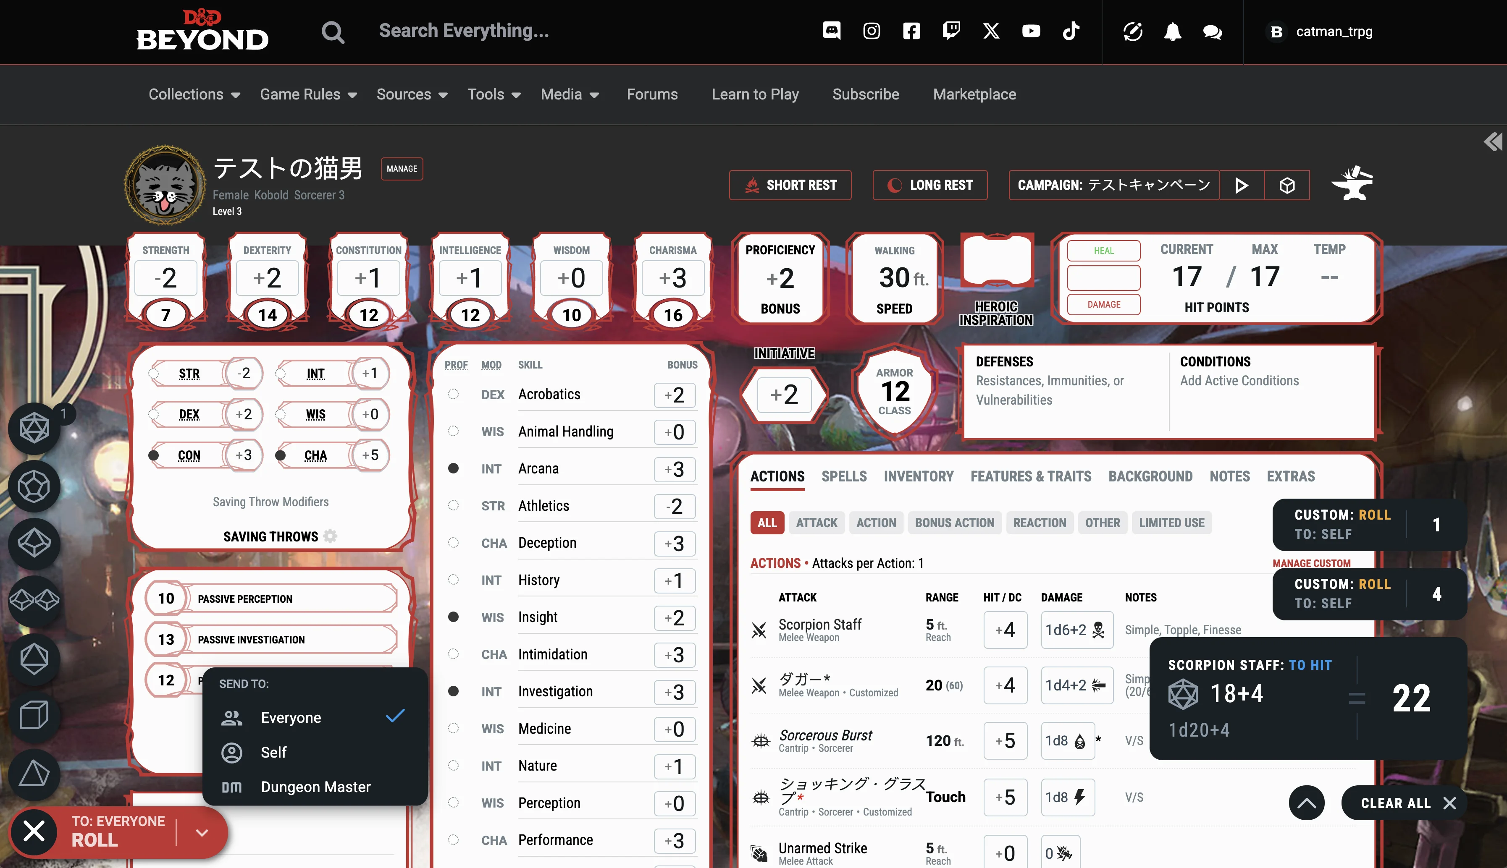Close the dice roll tray with X

34,831
